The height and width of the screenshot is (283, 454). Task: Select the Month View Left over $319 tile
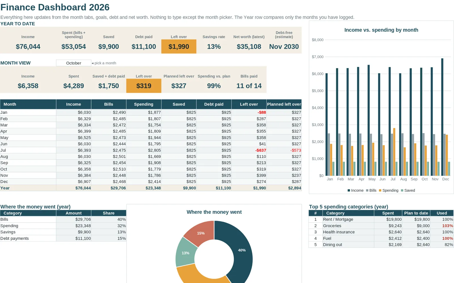click(x=144, y=86)
